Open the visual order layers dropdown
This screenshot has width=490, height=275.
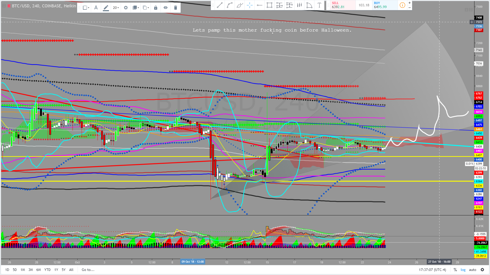click(x=136, y=8)
